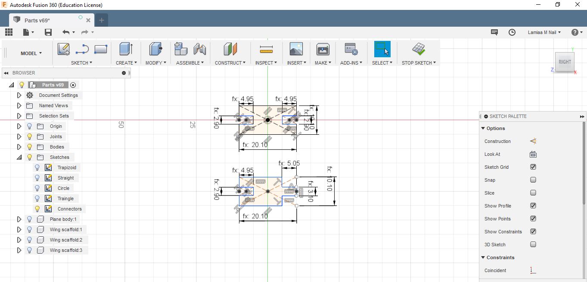The image size is (587, 282).
Task: Open the MODIFY menu
Action: (156, 63)
